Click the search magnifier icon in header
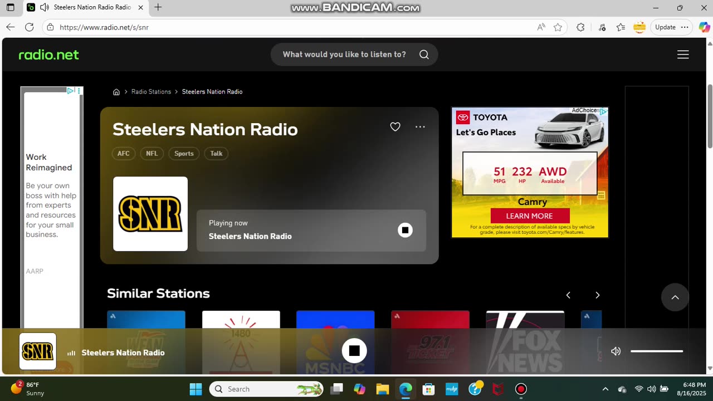This screenshot has height=401, width=713. tap(424, 55)
